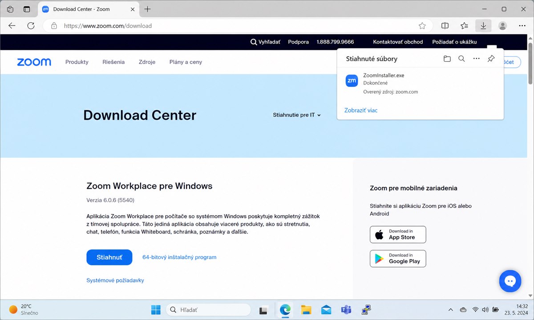Open Download in App Store
The image size is (534, 320).
[398, 235]
